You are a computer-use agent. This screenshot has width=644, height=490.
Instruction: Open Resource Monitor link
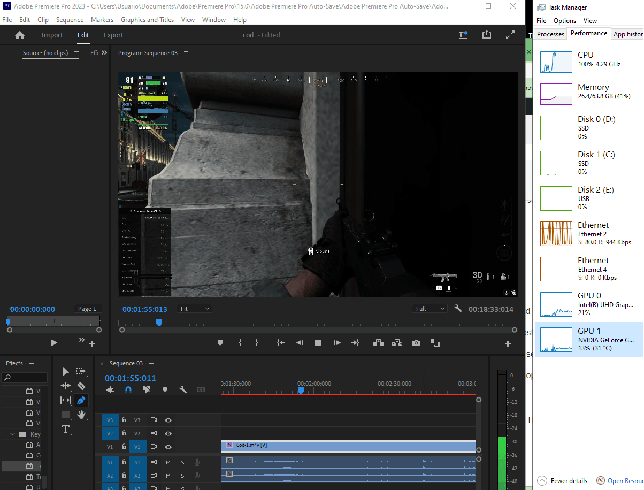point(622,480)
